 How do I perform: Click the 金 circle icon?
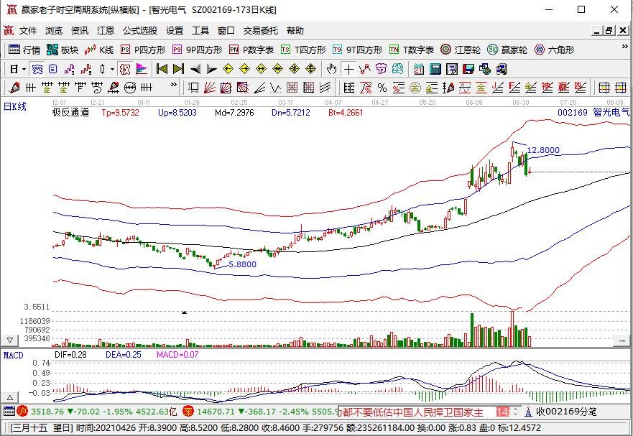pos(415,88)
